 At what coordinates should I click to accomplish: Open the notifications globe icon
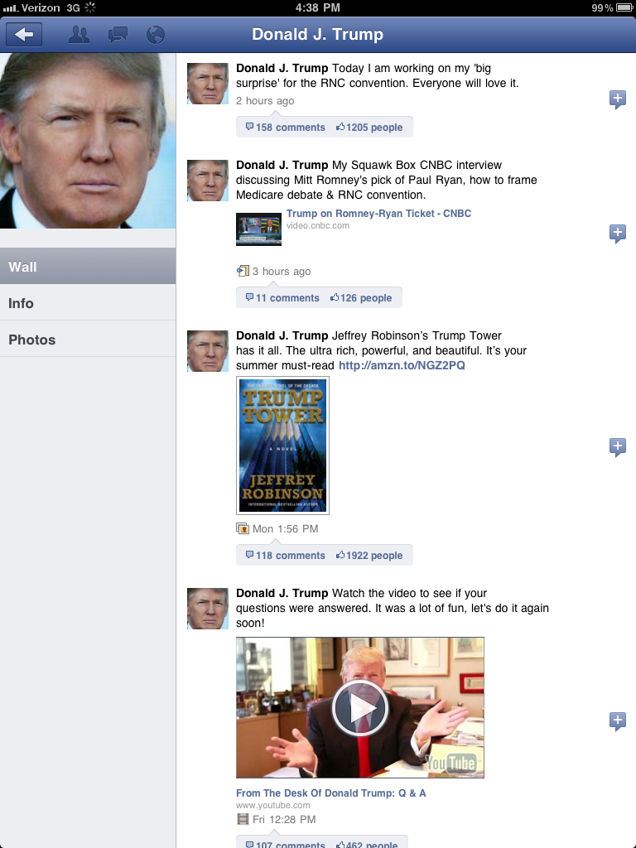click(x=155, y=35)
